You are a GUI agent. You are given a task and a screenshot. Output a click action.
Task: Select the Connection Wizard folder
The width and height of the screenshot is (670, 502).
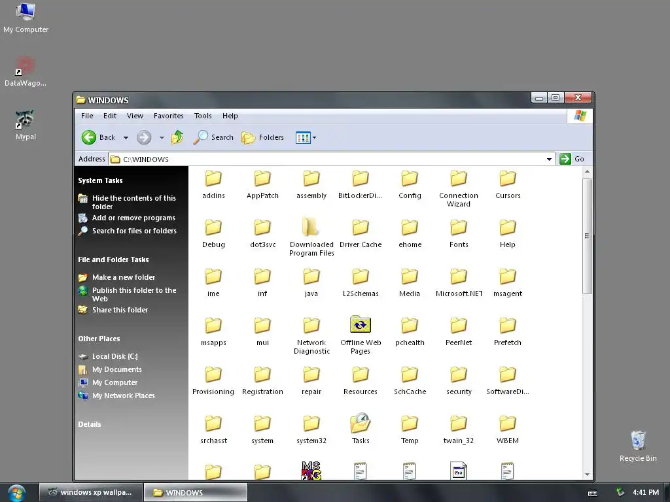459,178
